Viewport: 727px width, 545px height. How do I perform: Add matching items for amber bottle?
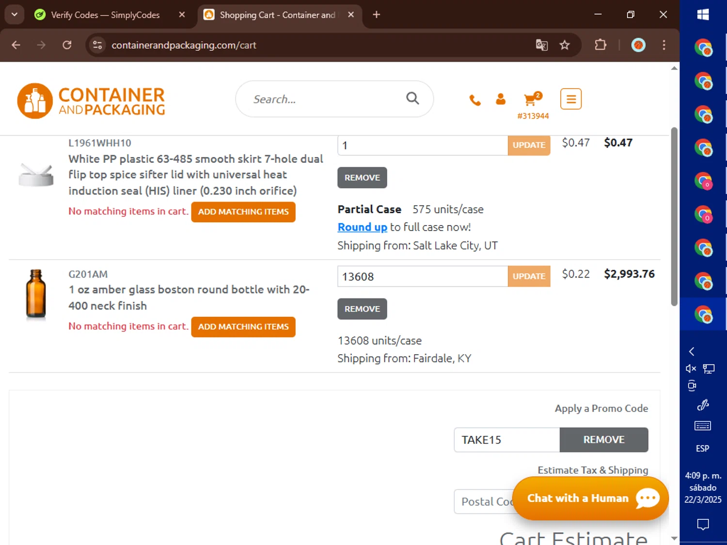243,327
